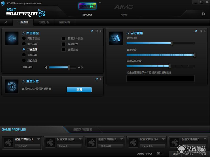Click the large speaker icon in 声音响应
The height and width of the screenshot is (157, 210).
(12, 38)
